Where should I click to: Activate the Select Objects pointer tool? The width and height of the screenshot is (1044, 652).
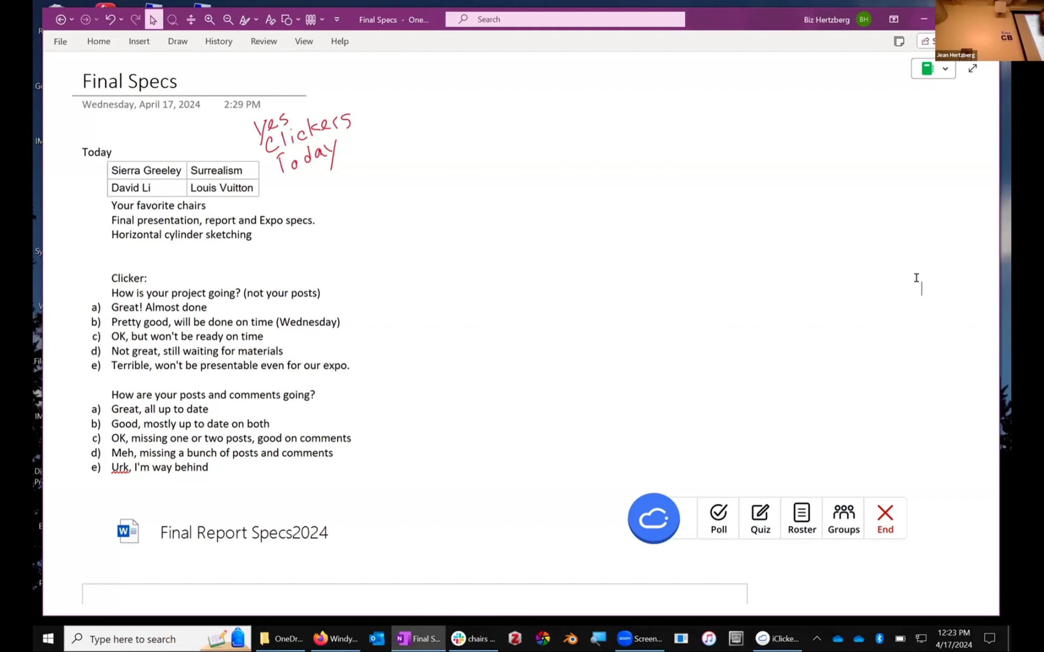[154, 20]
